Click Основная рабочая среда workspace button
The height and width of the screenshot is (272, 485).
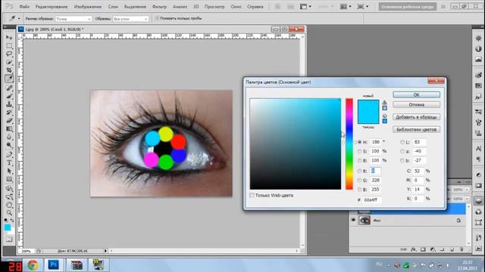click(x=408, y=7)
